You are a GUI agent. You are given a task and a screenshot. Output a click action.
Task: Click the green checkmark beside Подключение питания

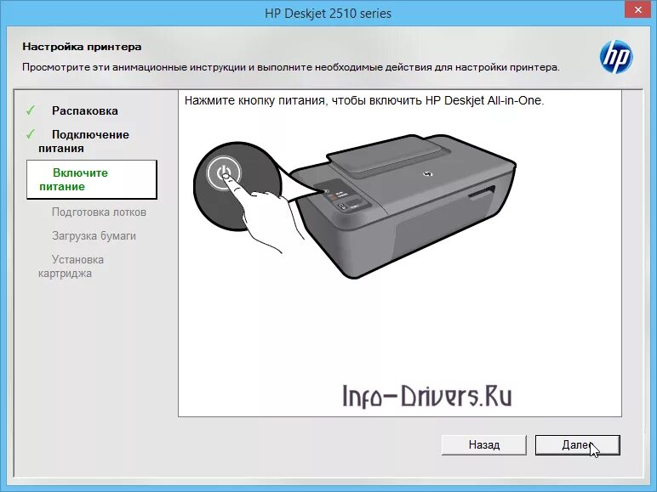pos(30,134)
